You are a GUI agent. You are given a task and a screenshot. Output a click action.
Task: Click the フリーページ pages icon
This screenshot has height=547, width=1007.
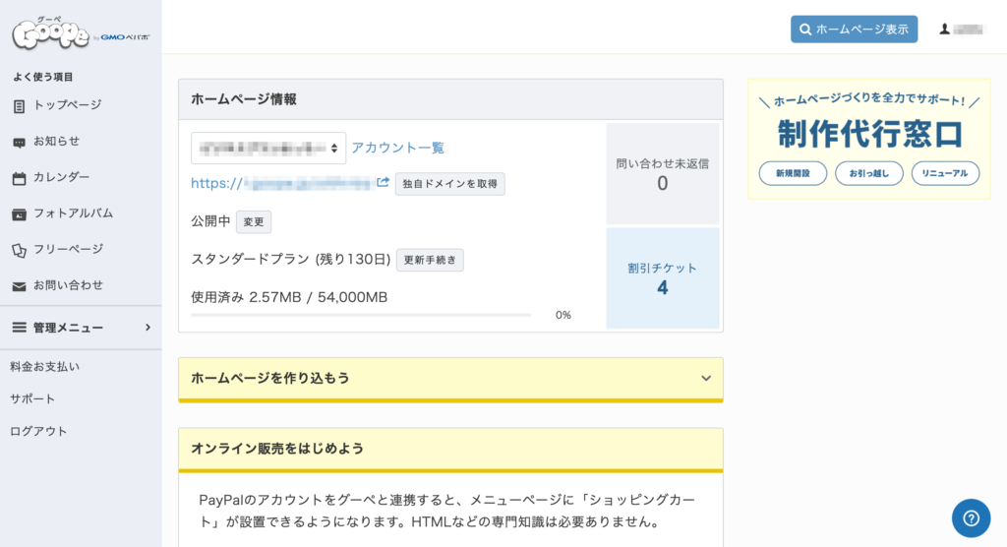point(20,250)
